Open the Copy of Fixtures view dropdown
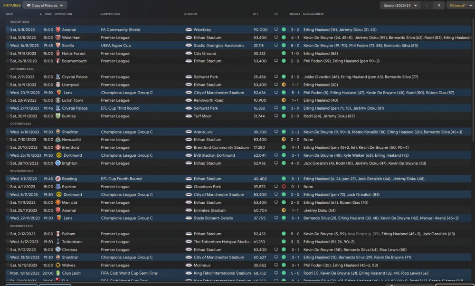The width and height of the screenshot is (475, 286). click(x=45, y=5)
